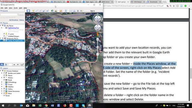Open Chrome three-dot menu
This screenshot has width=192, height=108.
[189, 6]
